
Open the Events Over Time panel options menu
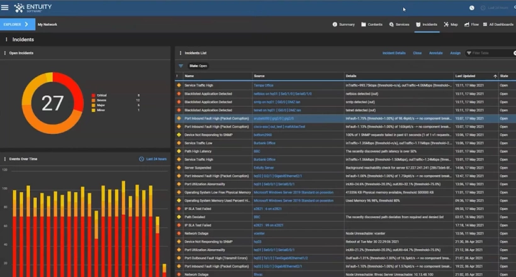[4, 159]
